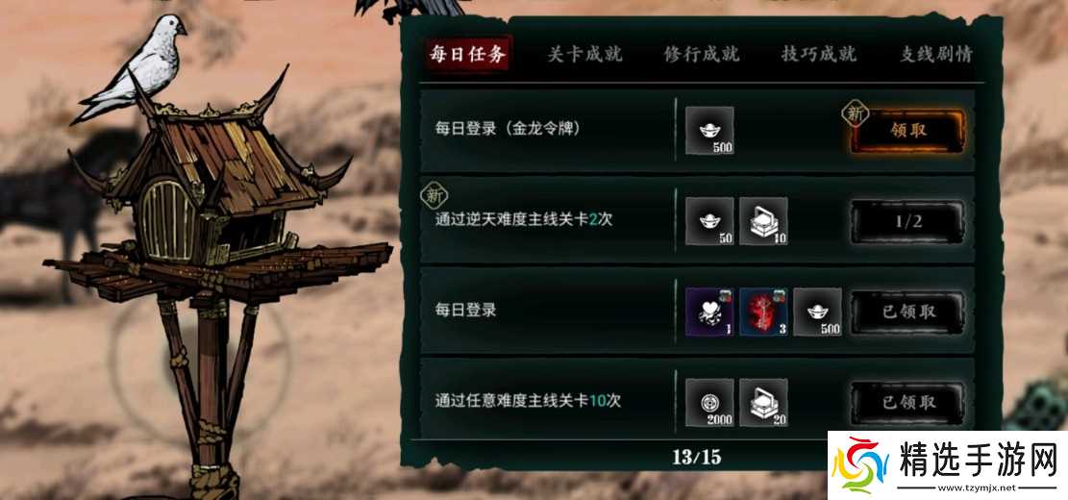Screen dimensions: 1068x500
Task: Tap the chest reward icon showing 10
Action: pyautogui.click(x=763, y=221)
